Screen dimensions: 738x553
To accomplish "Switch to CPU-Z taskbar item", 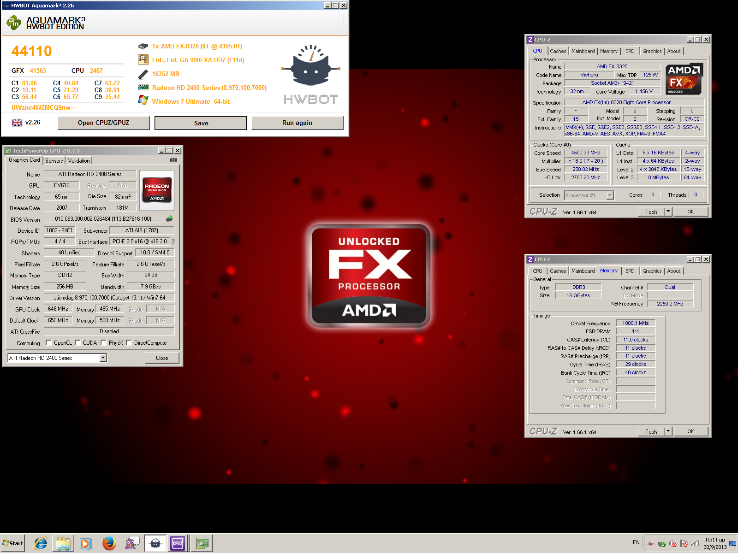I will pyautogui.click(x=178, y=543).
